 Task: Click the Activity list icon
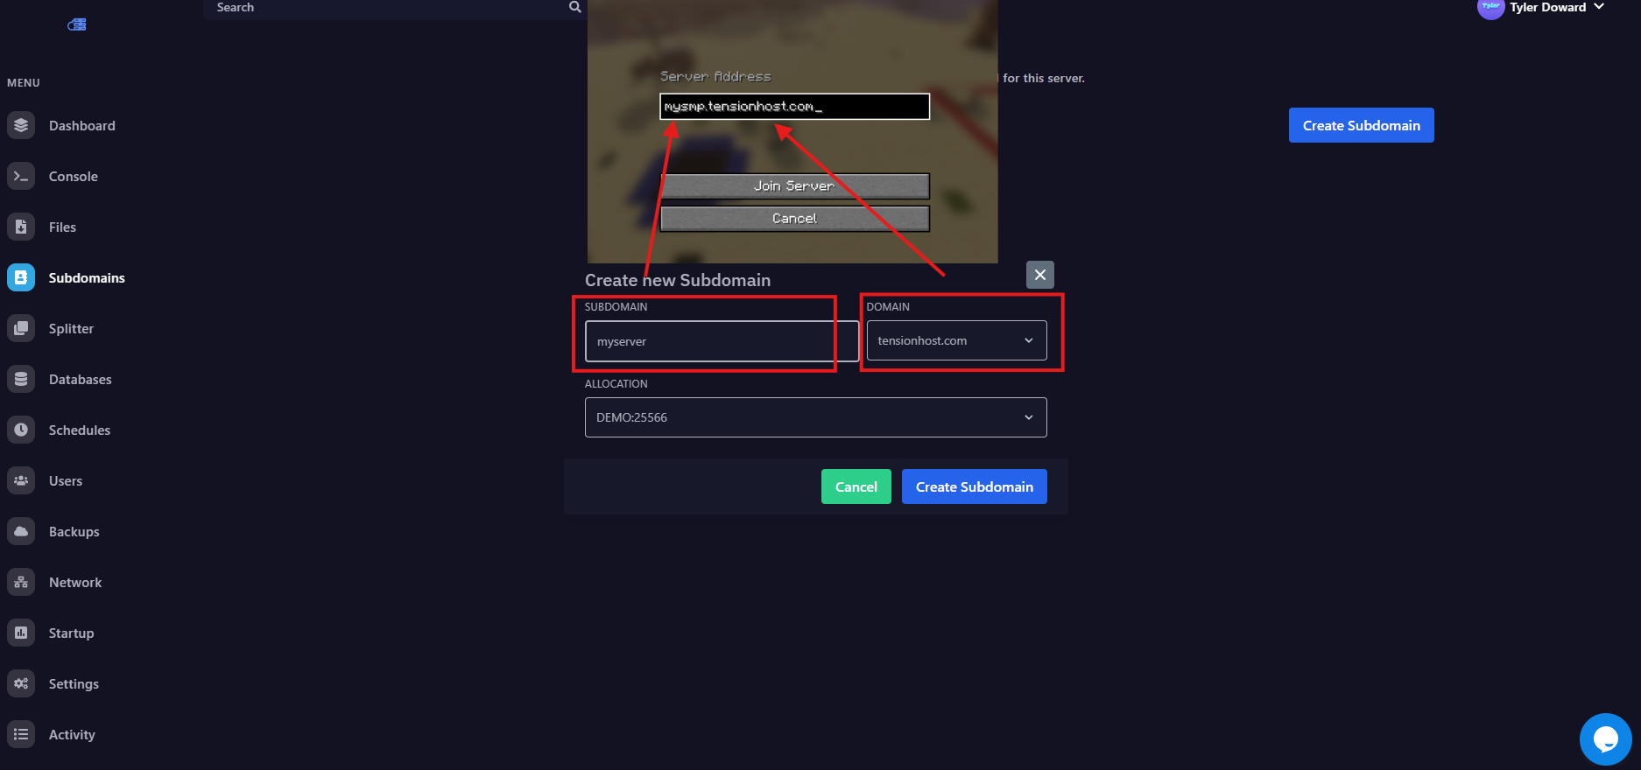tap(21, 734)
